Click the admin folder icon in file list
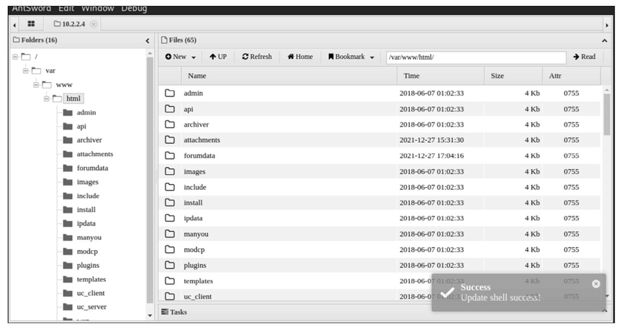The image size is (622, 329). pyautogui.click(x=170, y=94)
